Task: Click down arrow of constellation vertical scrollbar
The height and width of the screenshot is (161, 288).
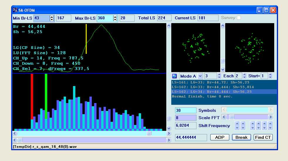Action: [x=223, y=70]
